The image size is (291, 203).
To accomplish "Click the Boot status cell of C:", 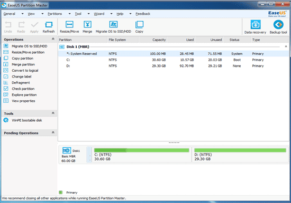I will point(237,60).
